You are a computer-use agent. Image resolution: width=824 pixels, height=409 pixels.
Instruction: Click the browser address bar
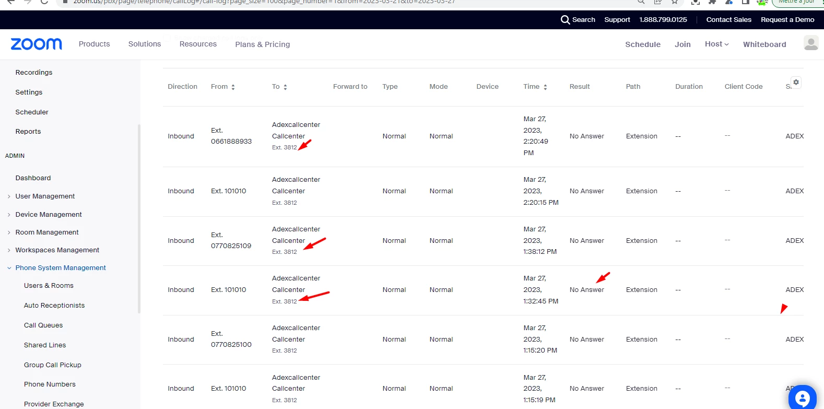point(345,2)
